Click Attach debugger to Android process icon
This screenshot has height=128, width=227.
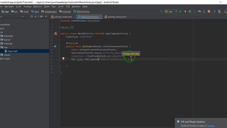point(204,11)
